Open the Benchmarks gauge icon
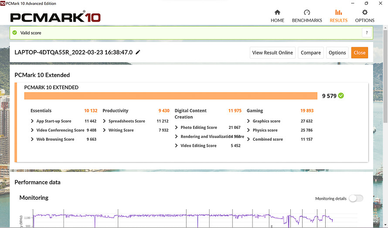 pyautogui.click(x=307, y=13)
